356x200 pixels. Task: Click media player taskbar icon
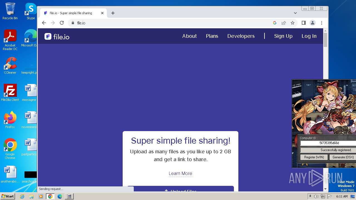(41, 196)
